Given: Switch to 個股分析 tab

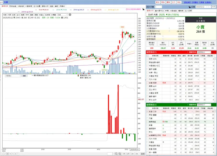Looking at the screenshot, I should pos(45,6).
